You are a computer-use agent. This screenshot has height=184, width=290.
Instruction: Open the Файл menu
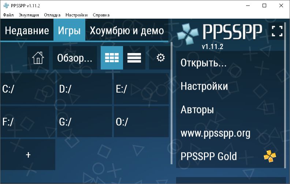click(8, 15)
